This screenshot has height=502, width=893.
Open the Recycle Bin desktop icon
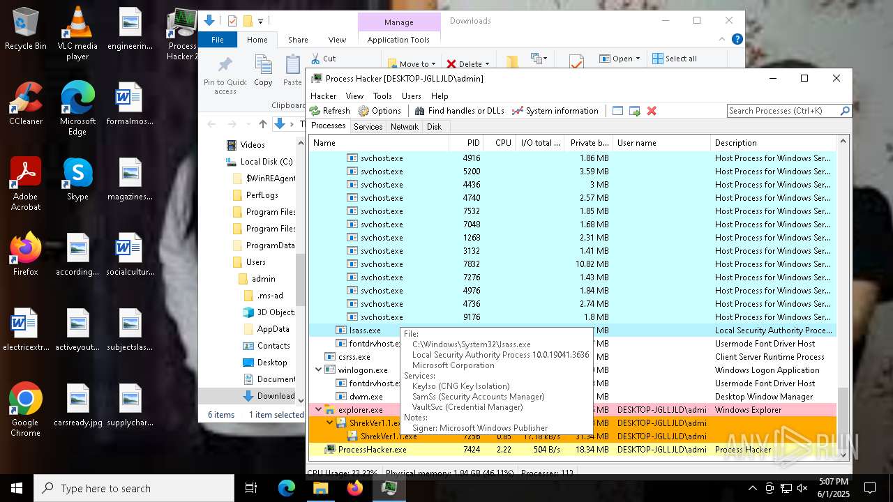[x=25, y=29]
